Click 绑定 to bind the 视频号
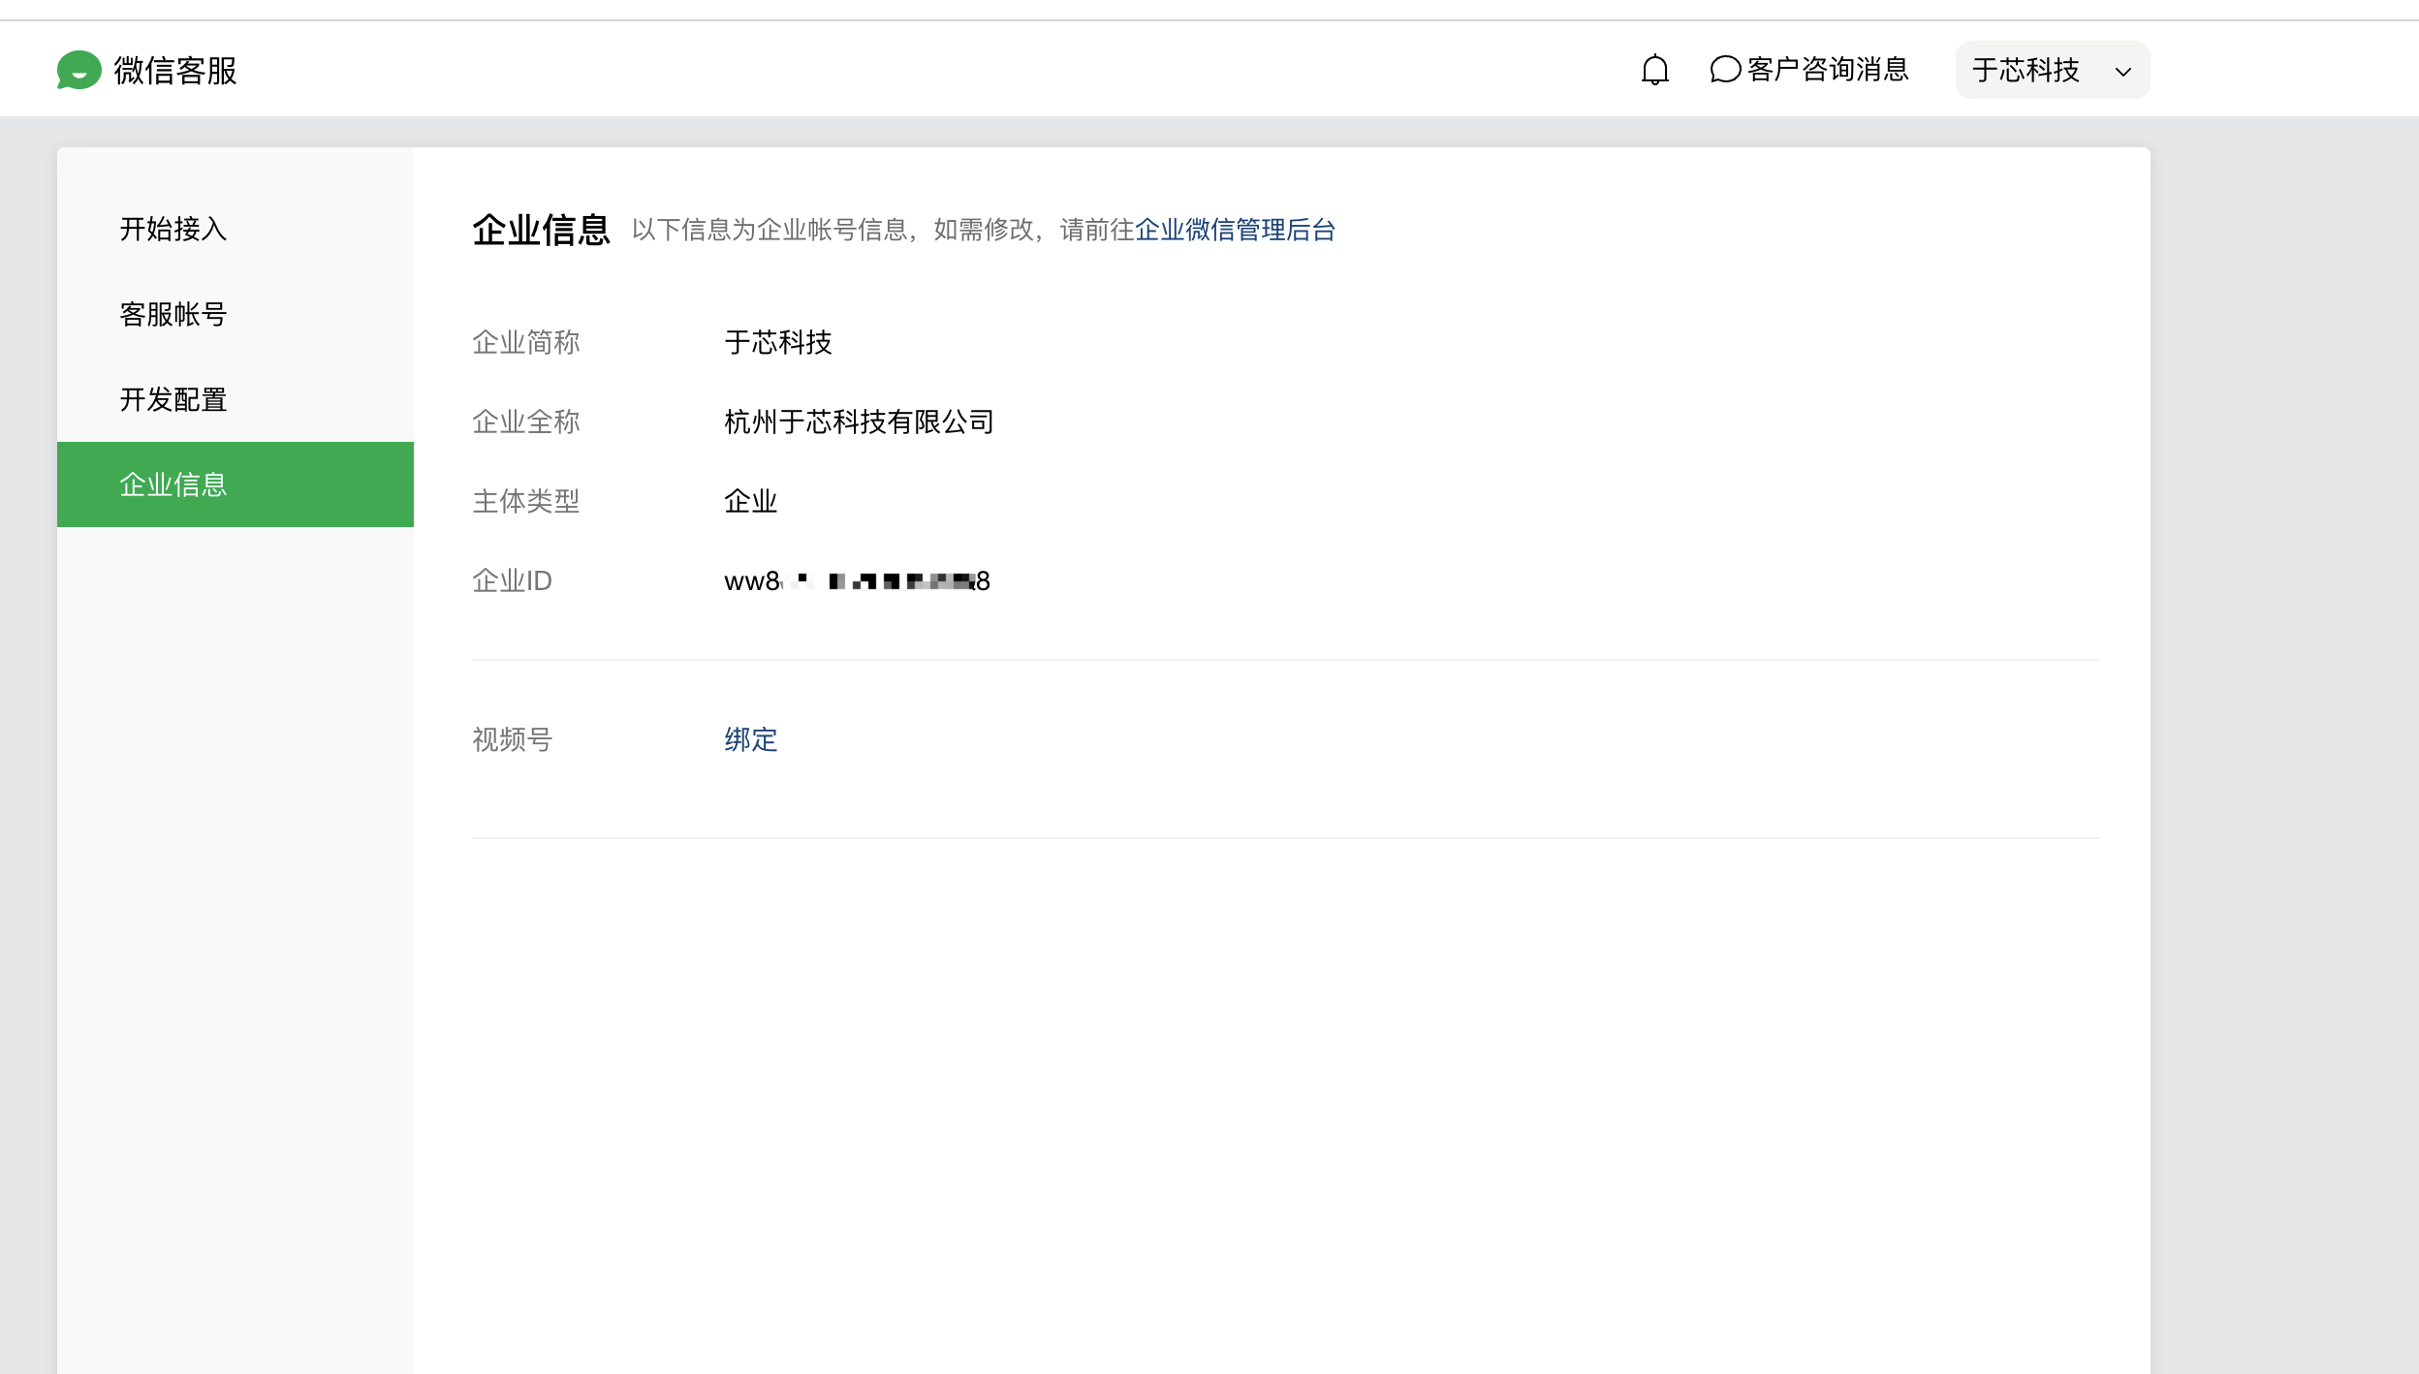 point(750,739)
